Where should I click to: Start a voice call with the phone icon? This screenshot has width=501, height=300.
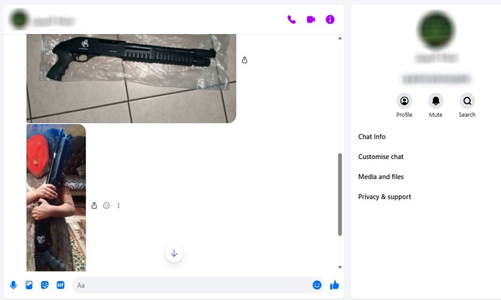click(x=292, y=20)
